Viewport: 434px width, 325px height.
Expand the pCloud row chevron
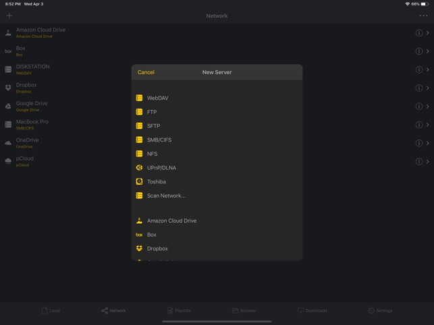coord(428,161)
